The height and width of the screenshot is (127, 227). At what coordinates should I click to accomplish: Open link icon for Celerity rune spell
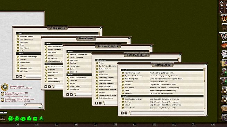click(97, 72)
